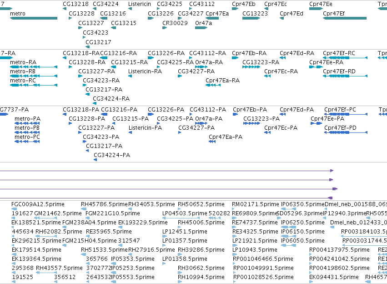The image size is (387, 284).
Task: Click the Listericin gene label
Action: tap(140, 4)
